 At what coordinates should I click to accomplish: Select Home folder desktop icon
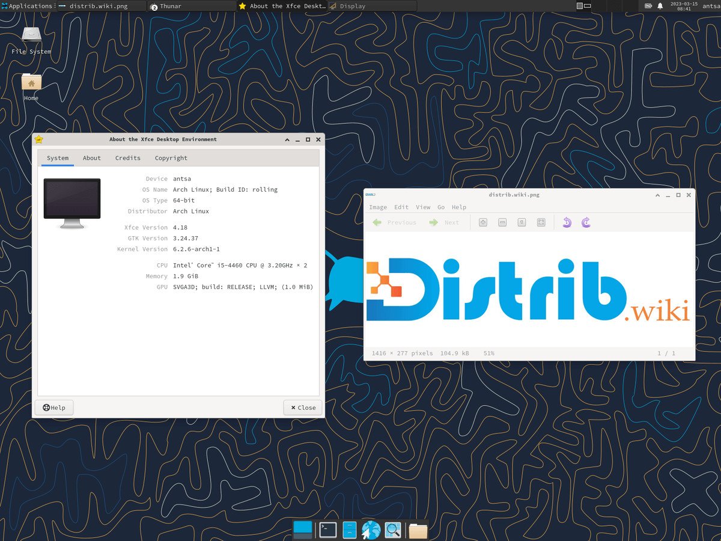[x=31, y=87]
